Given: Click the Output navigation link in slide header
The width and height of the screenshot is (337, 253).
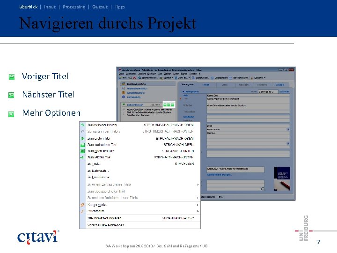Looking at the screenshot, I should (100, 7).
